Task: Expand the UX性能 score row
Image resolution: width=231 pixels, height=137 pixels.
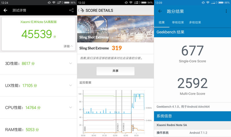Action: pos(70,85)
